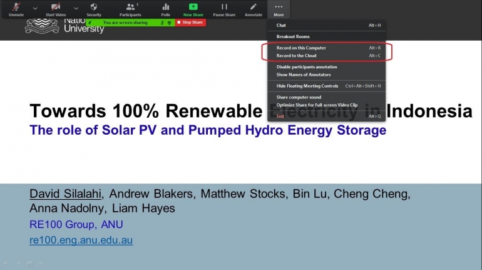This screenshot has width=482, height=270.
Task: Click the More three-dots button
Action: point(279,7)
